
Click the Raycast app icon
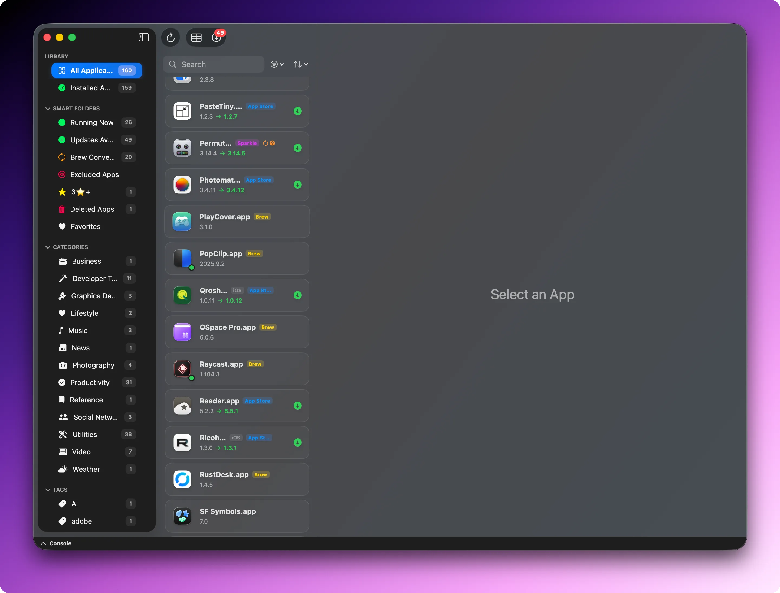182,369
